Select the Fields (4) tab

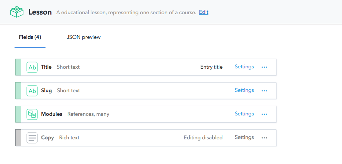coord(30,37)
